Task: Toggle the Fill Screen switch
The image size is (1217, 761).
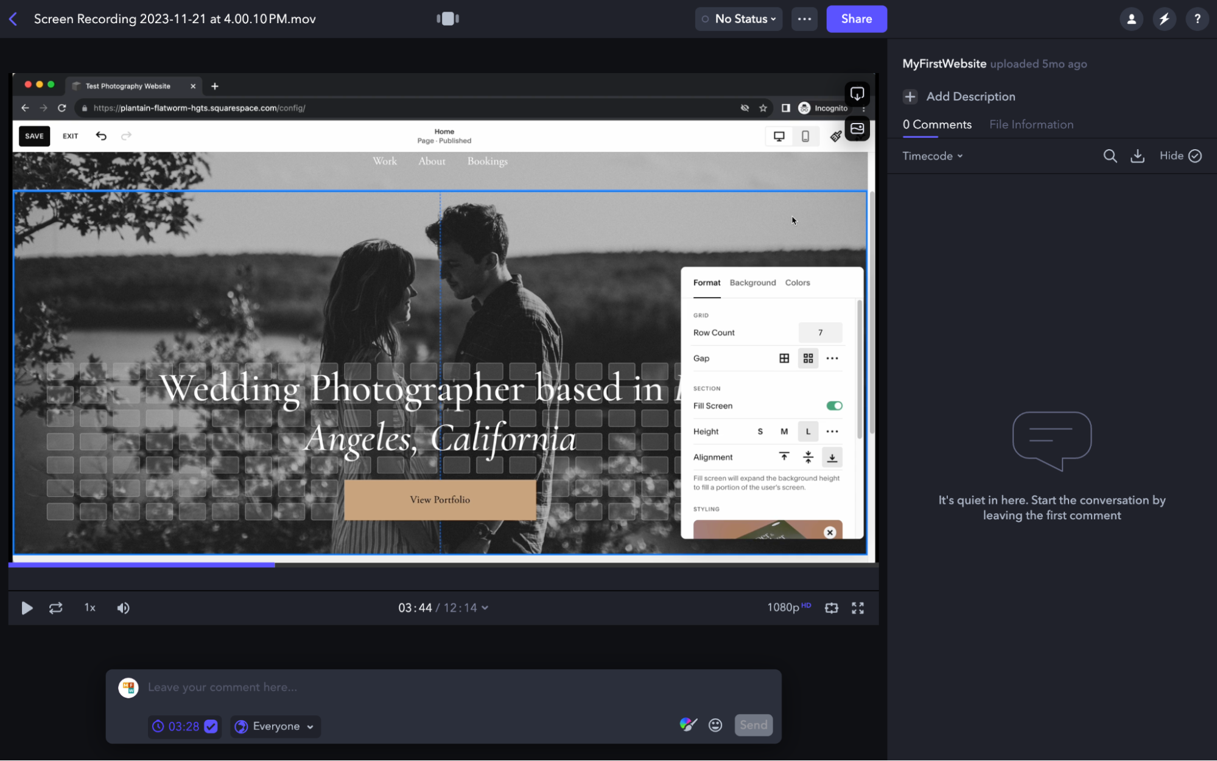Action: [834, 406]
